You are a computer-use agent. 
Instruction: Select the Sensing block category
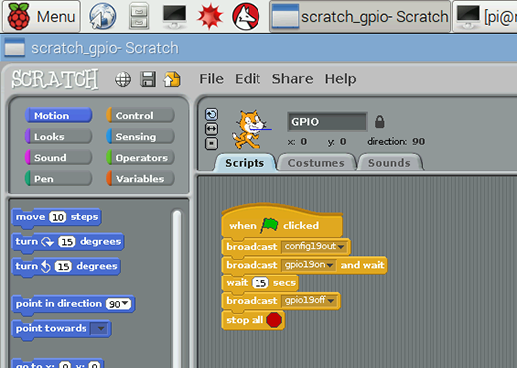coord(140,136)
